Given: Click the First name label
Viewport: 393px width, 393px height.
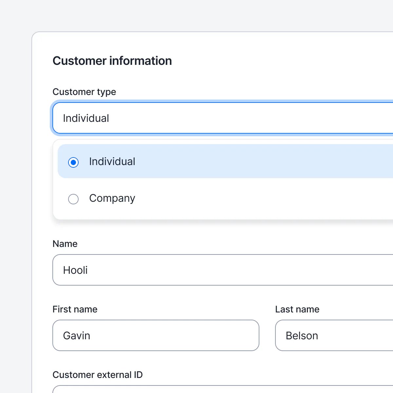Looking at the screenshot, I should click(75, 309).
